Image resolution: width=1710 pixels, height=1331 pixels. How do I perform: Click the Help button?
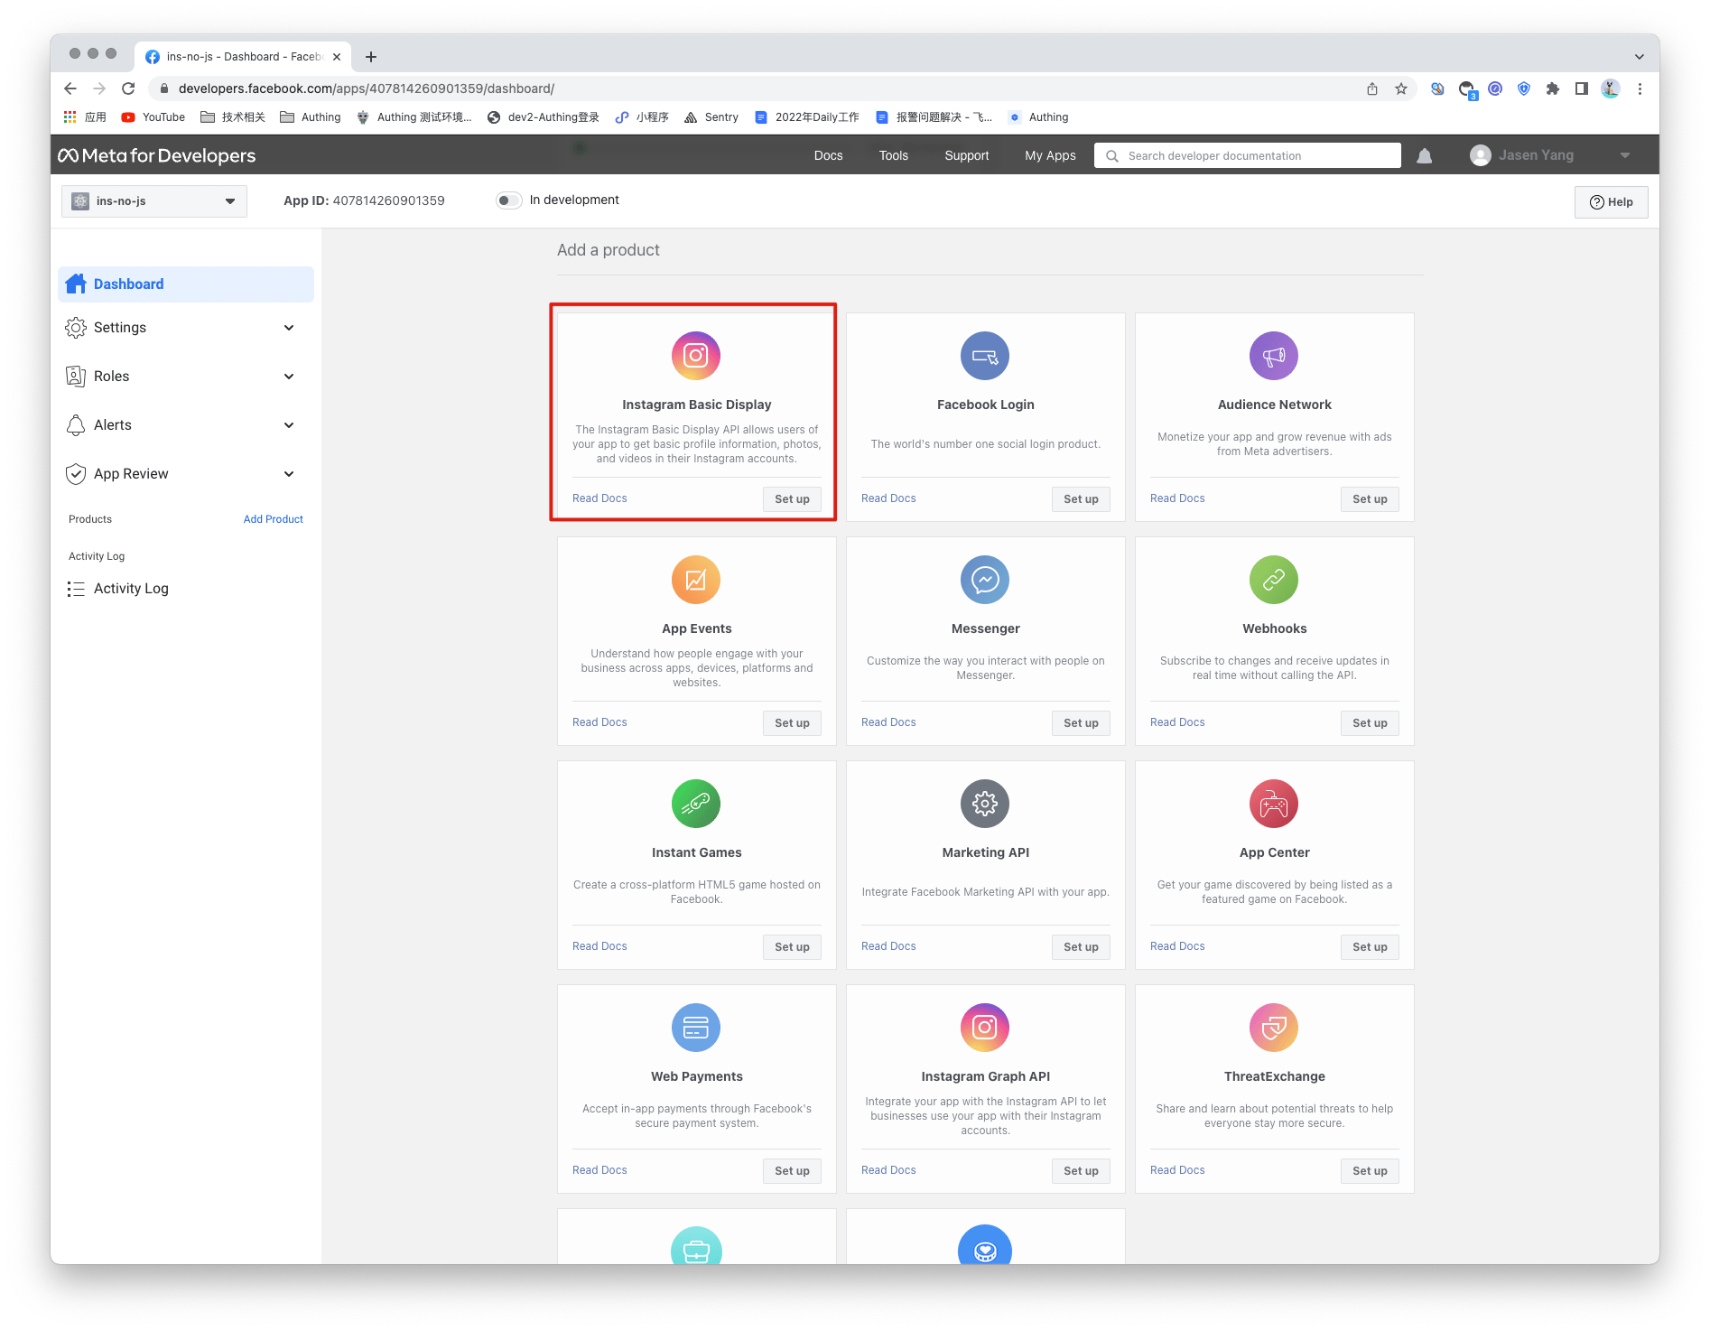point(1611,201)
